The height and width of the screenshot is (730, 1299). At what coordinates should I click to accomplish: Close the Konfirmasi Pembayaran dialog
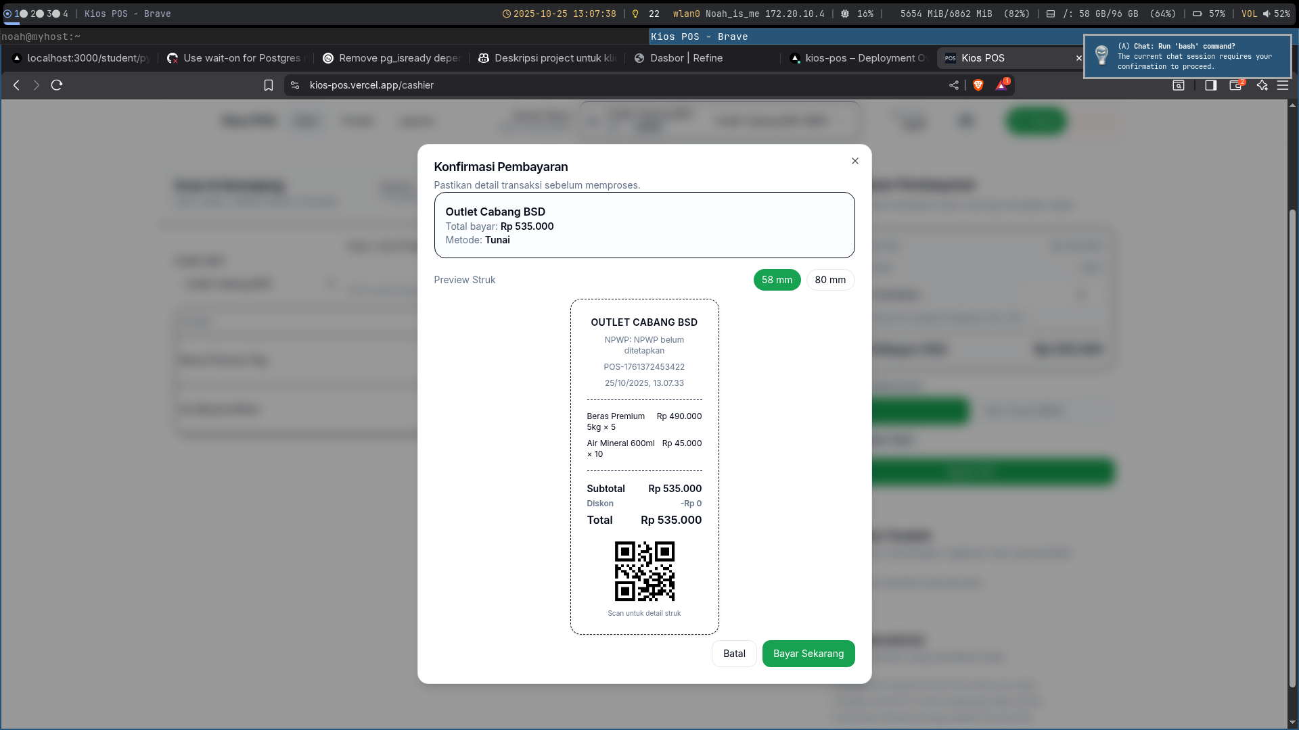click(855, 161)
